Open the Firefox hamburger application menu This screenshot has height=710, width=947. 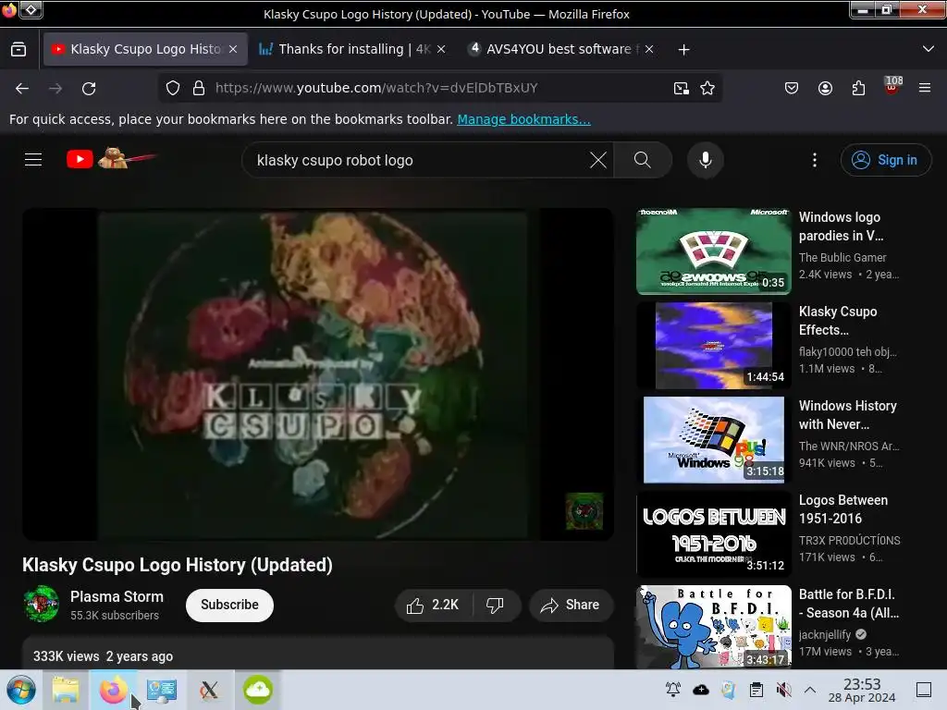click(925, 88)
